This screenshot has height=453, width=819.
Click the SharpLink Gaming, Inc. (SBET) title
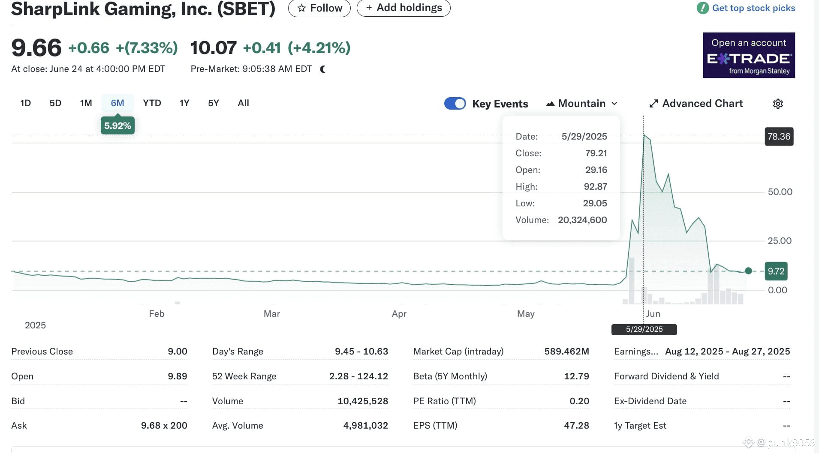143,9
